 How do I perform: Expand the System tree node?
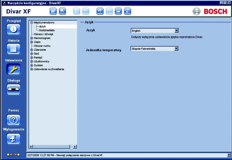pos(32,65)
